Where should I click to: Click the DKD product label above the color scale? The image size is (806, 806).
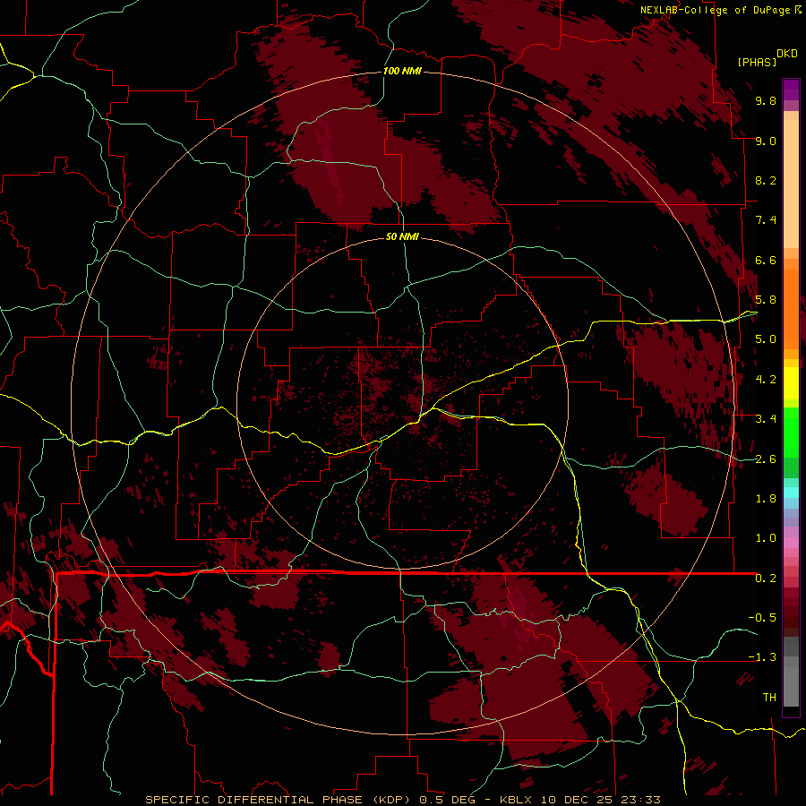tap(787, 54)
